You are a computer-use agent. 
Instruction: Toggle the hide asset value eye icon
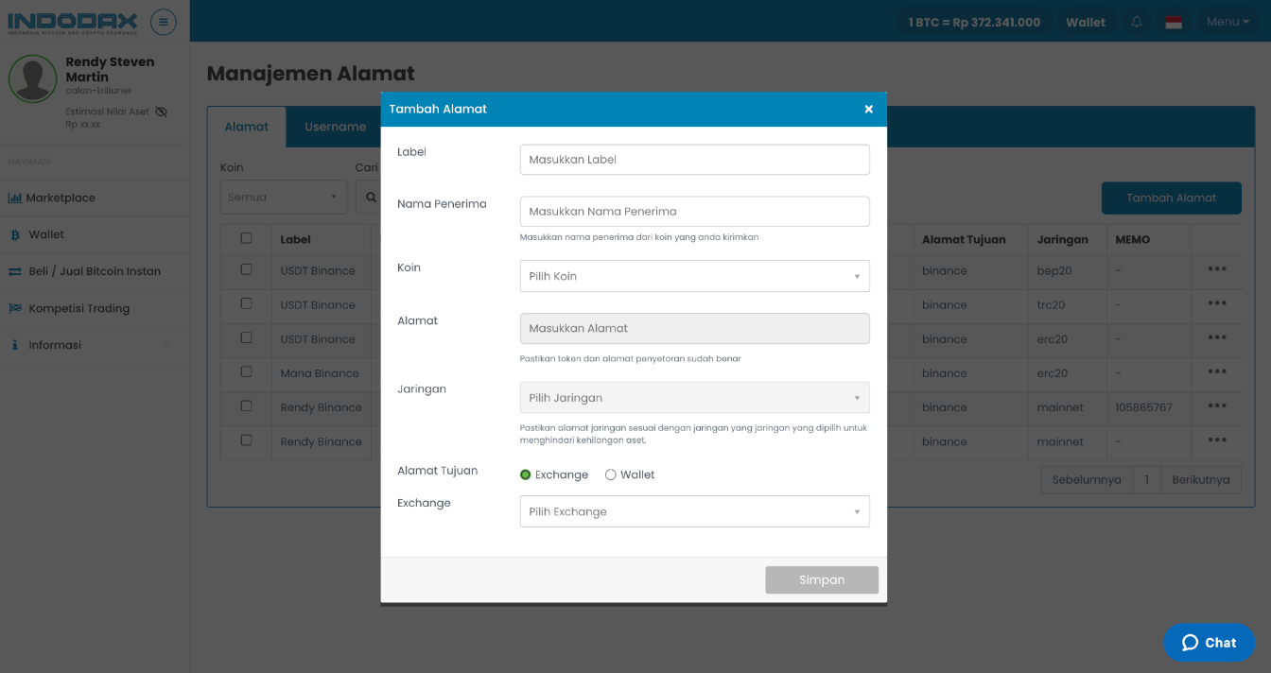coord(161,112)
